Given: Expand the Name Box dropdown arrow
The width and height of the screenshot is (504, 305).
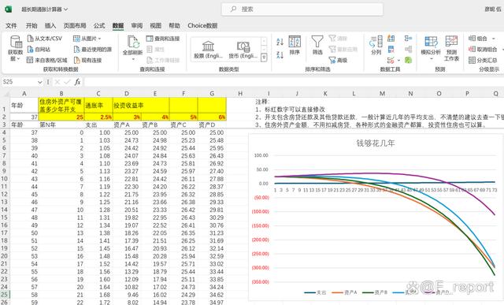Looking at the screenshot, I should [40, 82].
